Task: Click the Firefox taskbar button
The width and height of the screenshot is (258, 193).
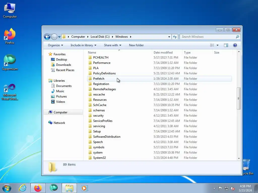Action: [38, 188]
